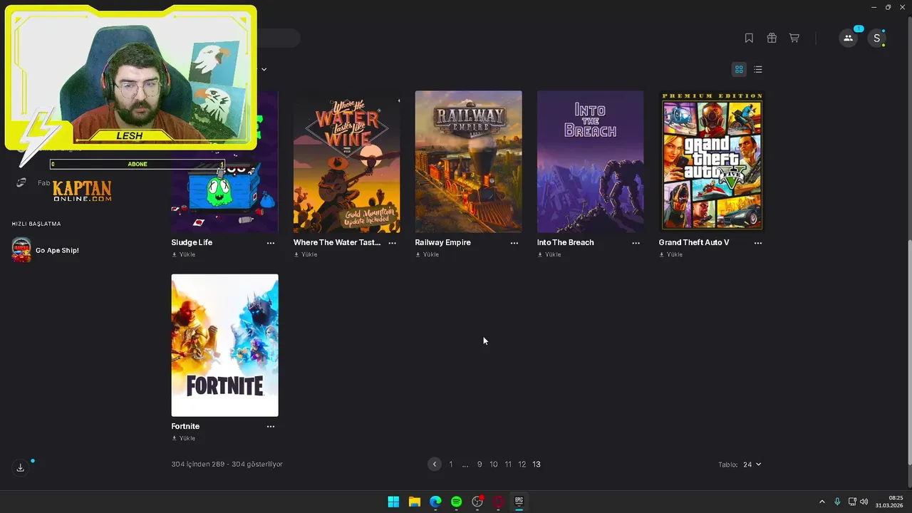The height and width of the screenshot is (513, 912).
Task: Open Into The Breach options menu
Action: point(636,243)
